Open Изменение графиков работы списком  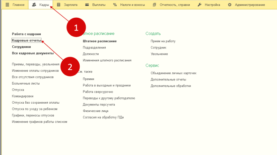click(x=39, y=122)
